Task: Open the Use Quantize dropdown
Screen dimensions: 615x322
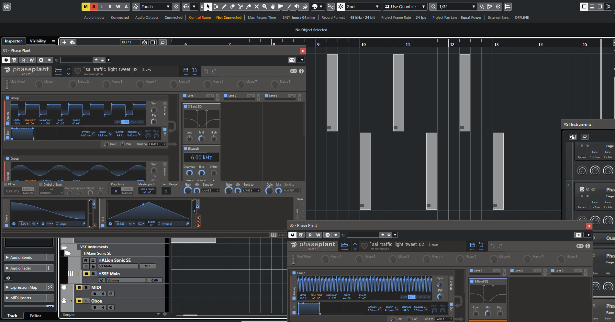Action: [405, 6]
